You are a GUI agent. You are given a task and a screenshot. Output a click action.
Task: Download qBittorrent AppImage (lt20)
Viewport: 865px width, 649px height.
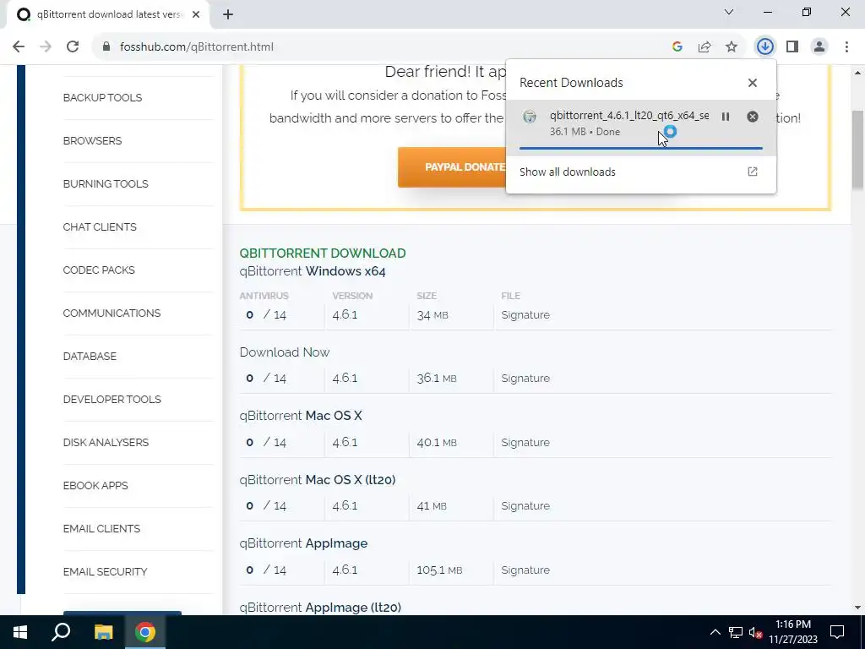[x=320, y=607]
